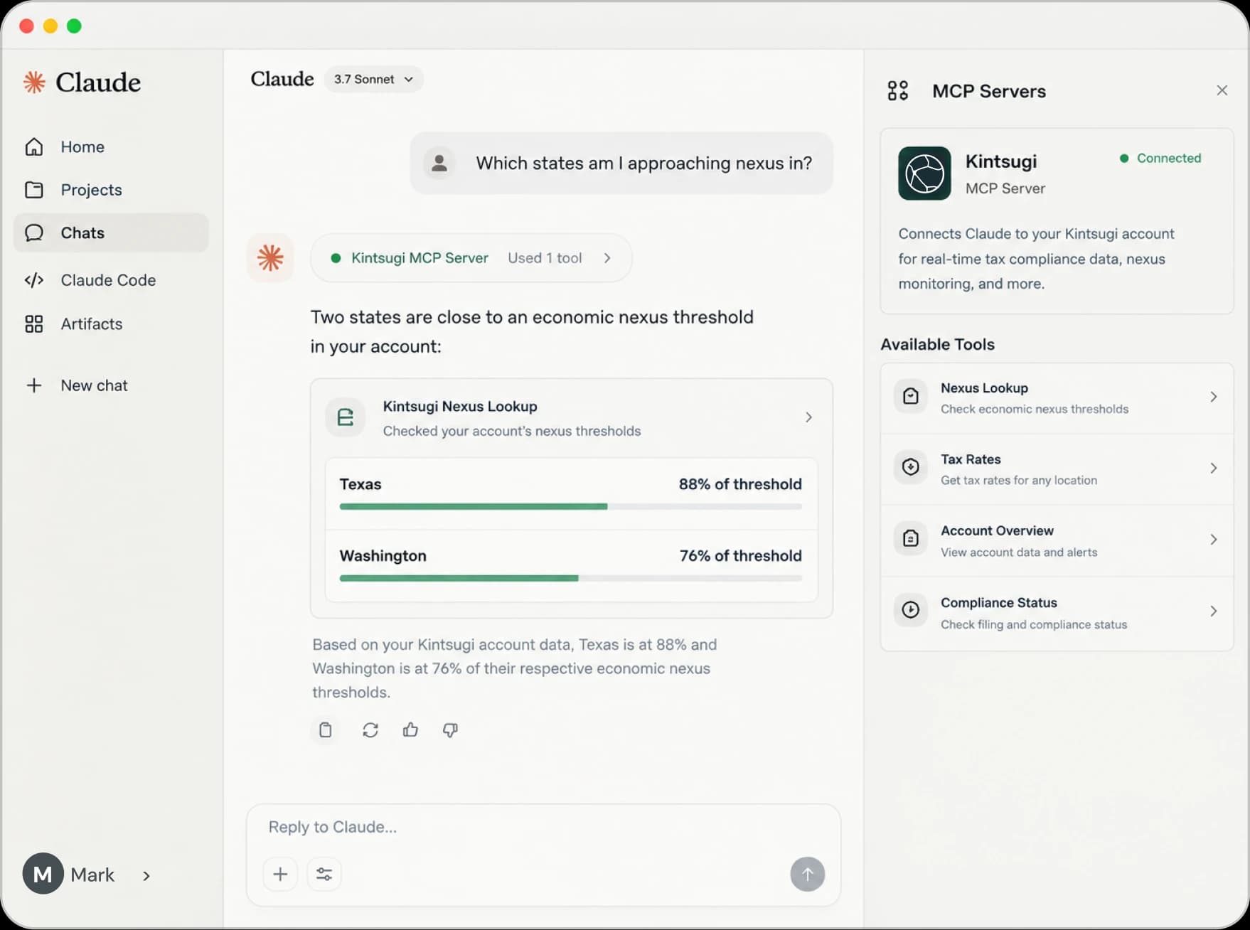
Task: Click the Account Overview tool icon
Action: click(911, 539)
